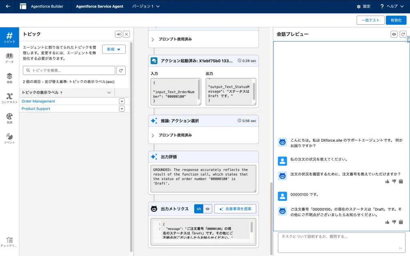Click the 一括テスト button
Image resolution: width=410 pixels, height=256 pixels.
click(370, 20)
